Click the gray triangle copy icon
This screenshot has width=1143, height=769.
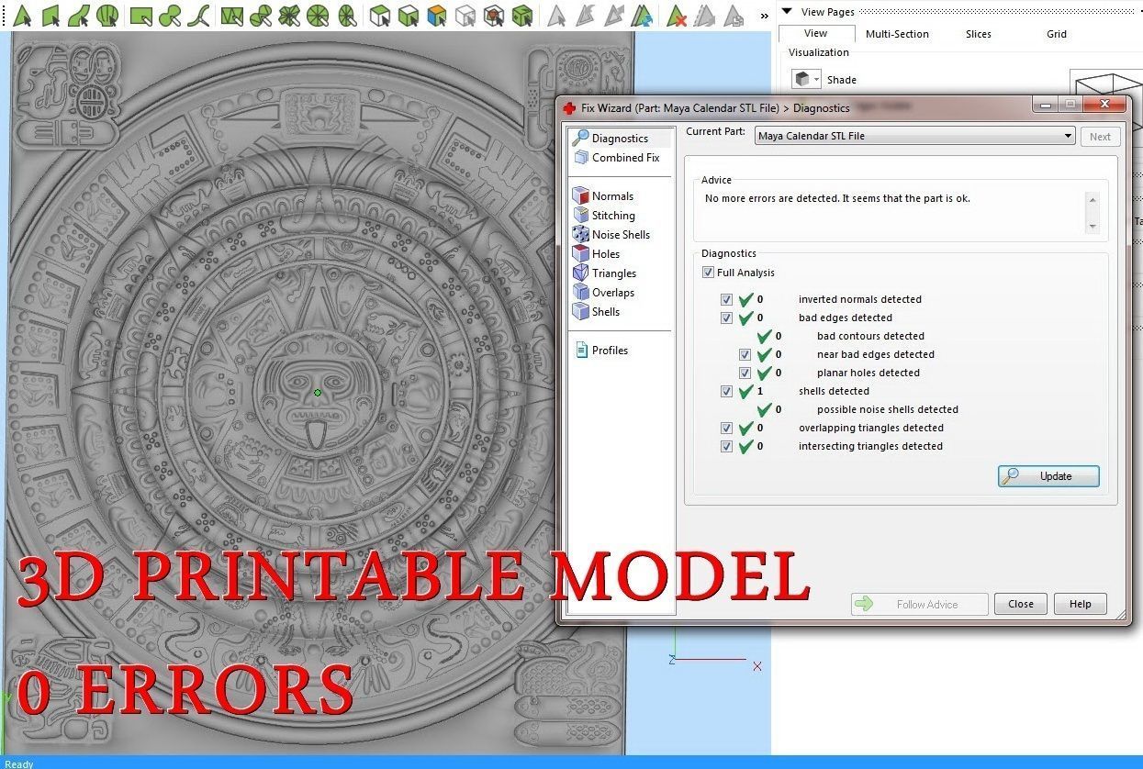(x=733, y=16)
